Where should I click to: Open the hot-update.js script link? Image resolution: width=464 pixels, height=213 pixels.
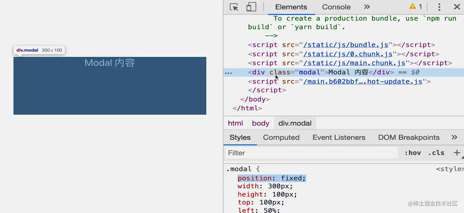click(363, 81)
